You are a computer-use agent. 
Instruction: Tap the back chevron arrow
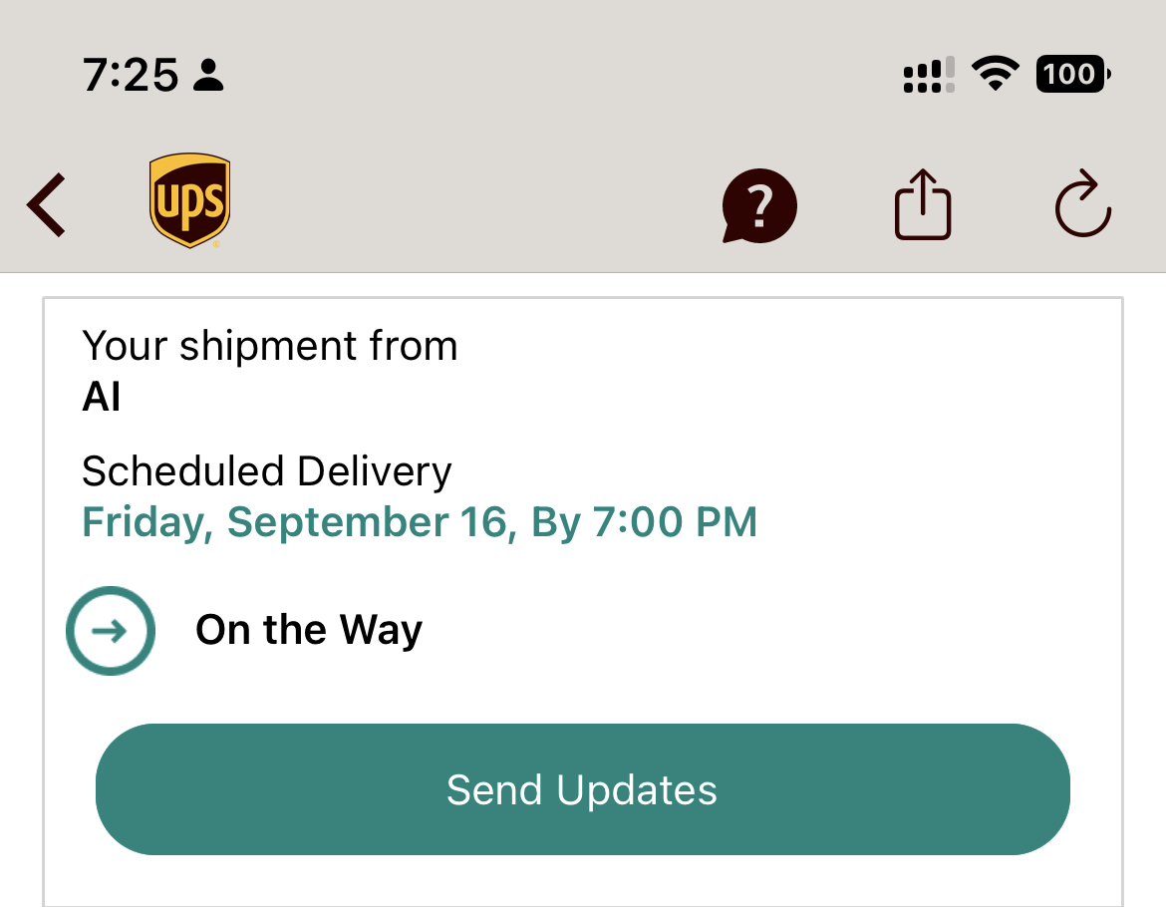(x=47, y=205)
